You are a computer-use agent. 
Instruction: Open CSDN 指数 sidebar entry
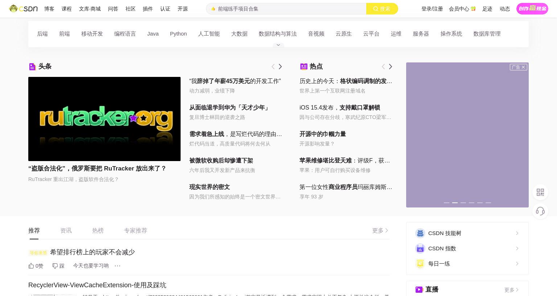coord(467,248)
